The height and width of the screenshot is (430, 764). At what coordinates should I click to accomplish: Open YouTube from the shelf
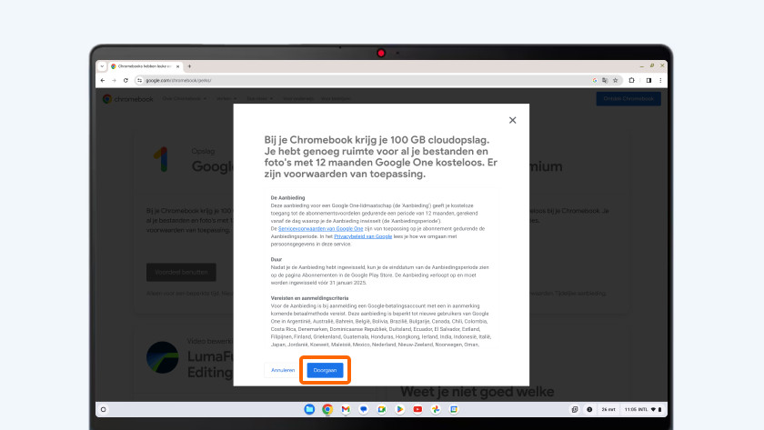(x=417, y=410)
